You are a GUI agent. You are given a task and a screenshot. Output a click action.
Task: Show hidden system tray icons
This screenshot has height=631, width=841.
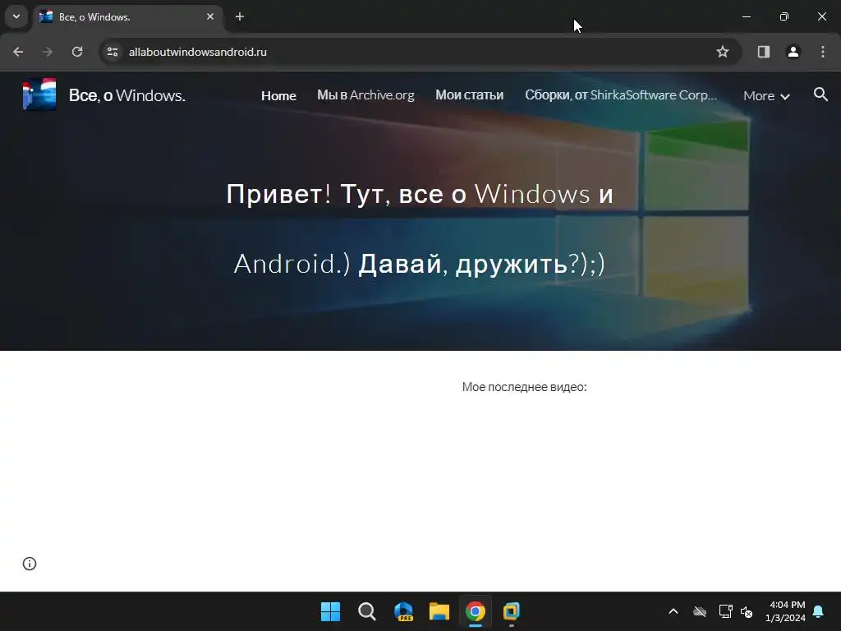pos(673,611)
